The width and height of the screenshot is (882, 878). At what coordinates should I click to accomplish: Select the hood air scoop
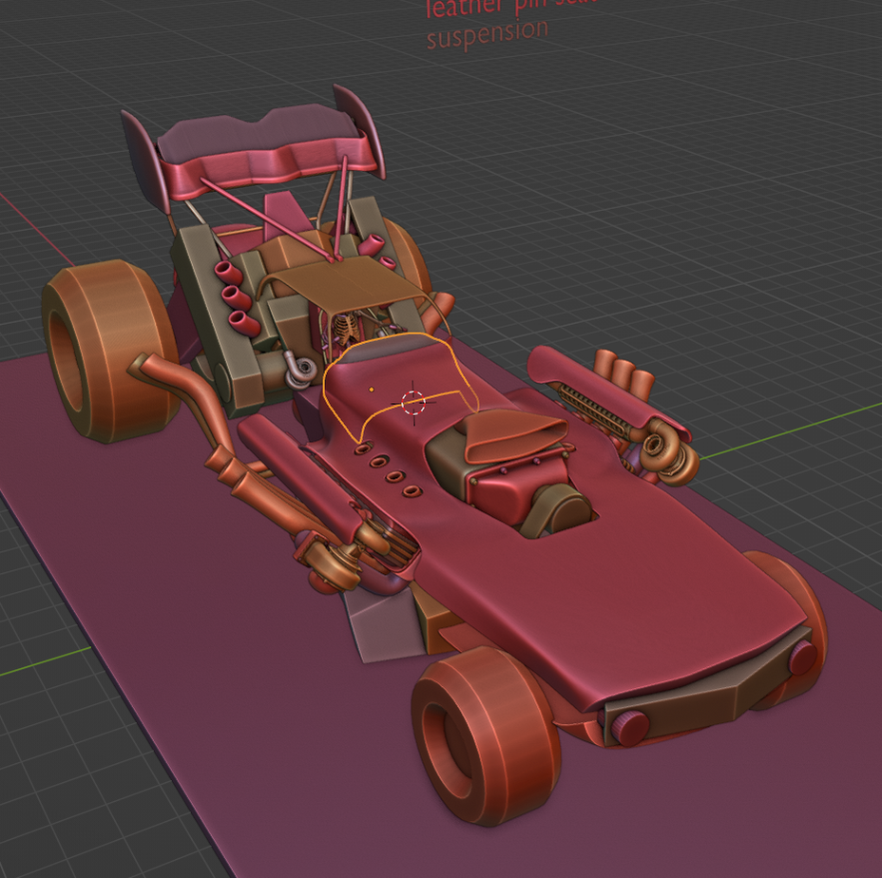pos(515,434)
